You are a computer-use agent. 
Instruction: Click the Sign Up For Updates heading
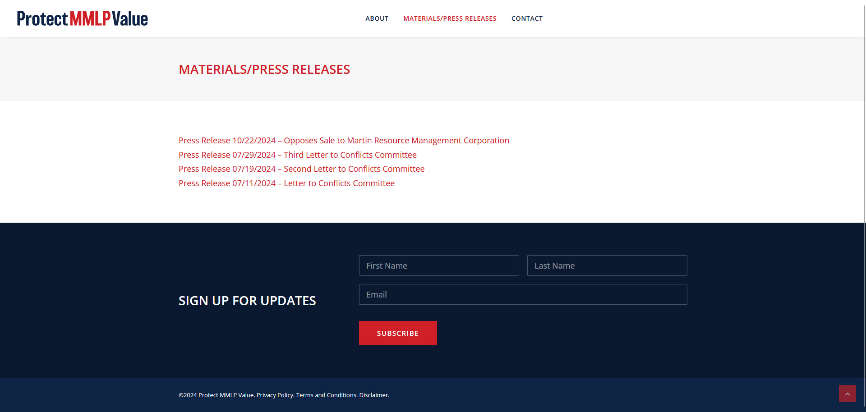[x=247, y=301]
